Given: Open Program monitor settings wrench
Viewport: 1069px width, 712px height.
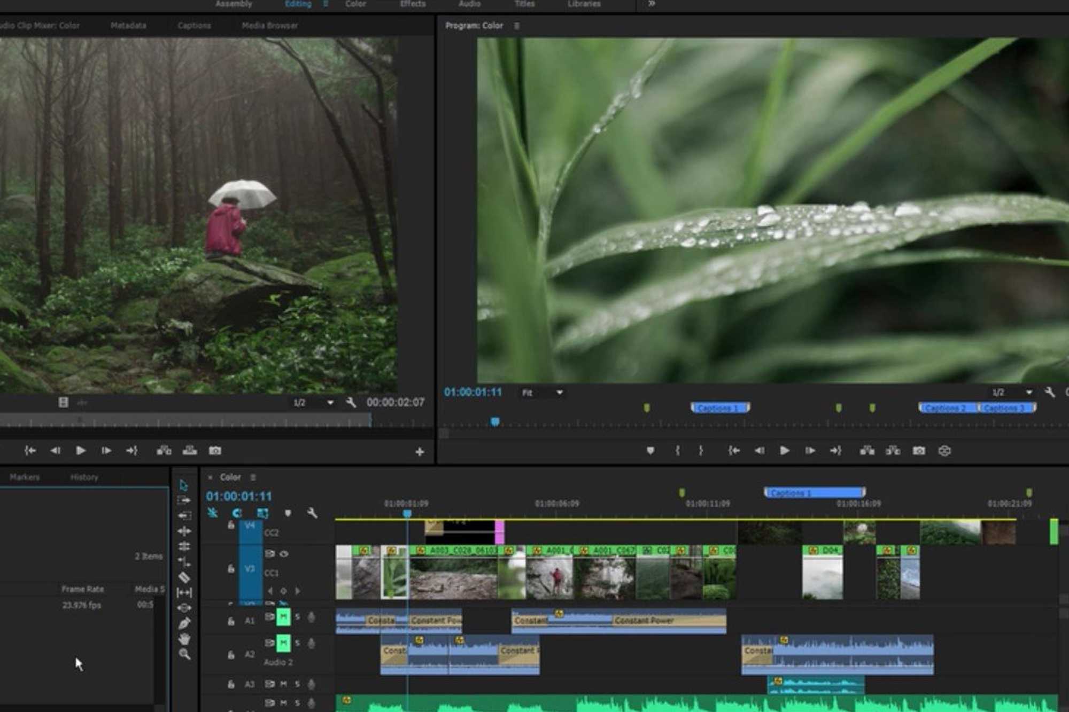Looking at the screenshot, I should tap(1050, 393).
